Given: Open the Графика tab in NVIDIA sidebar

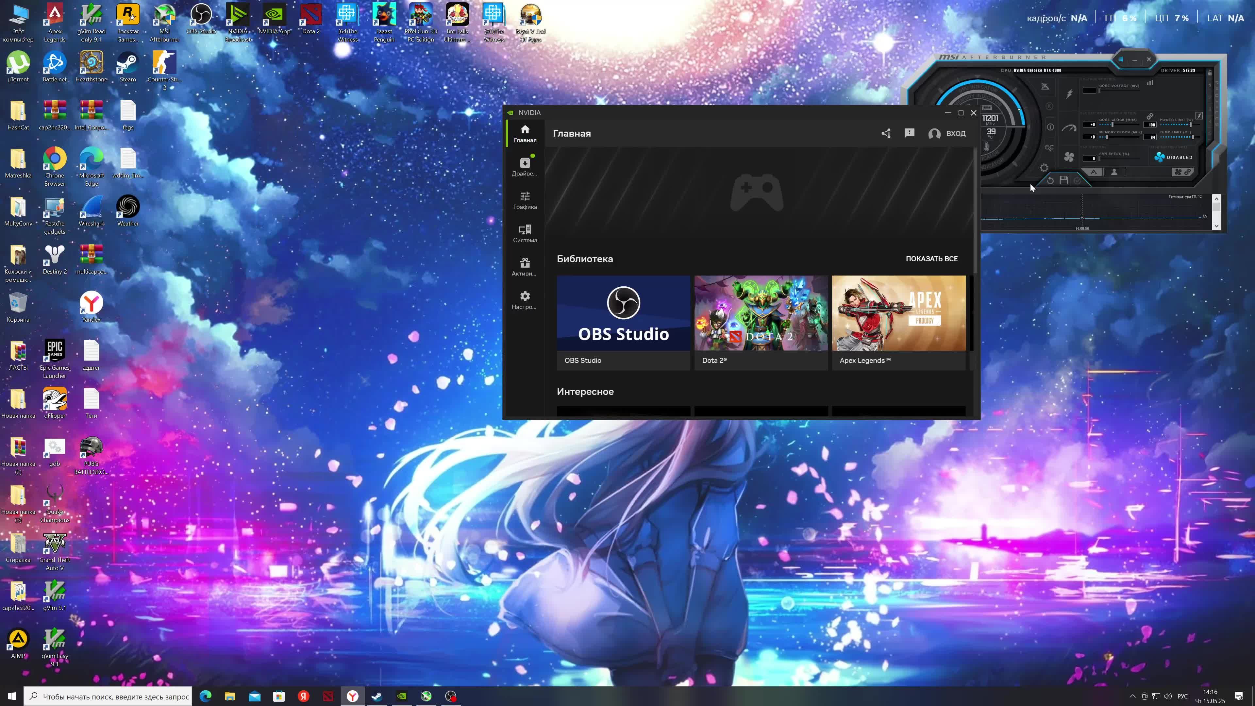Looking at the screenshot, I should tap(525, 200).
